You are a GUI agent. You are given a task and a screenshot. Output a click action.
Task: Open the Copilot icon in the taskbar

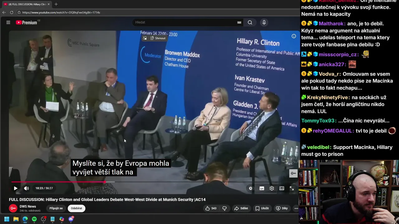point(62,219)
